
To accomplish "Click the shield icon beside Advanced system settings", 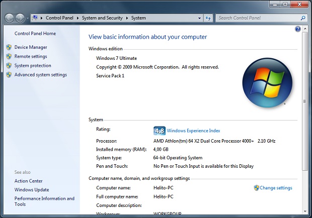I will 9,75.
